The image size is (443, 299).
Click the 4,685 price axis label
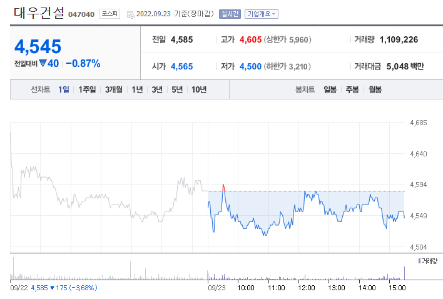click(x=419, y=123)
